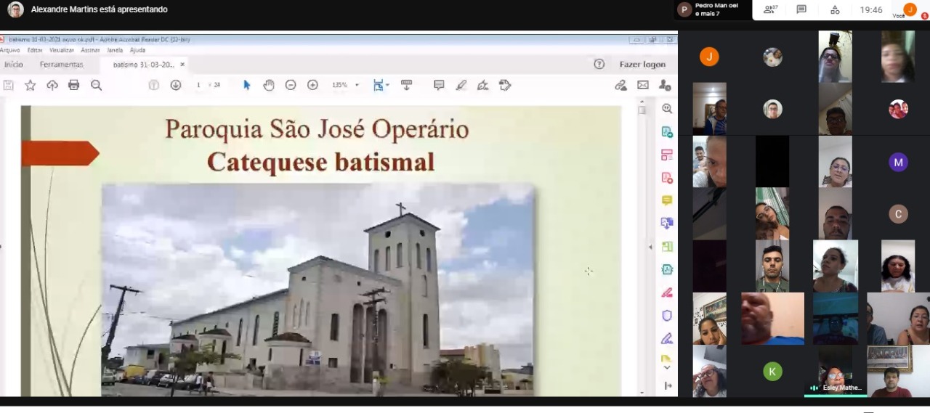Open the add comment speech bubble tool

point(439,85)
